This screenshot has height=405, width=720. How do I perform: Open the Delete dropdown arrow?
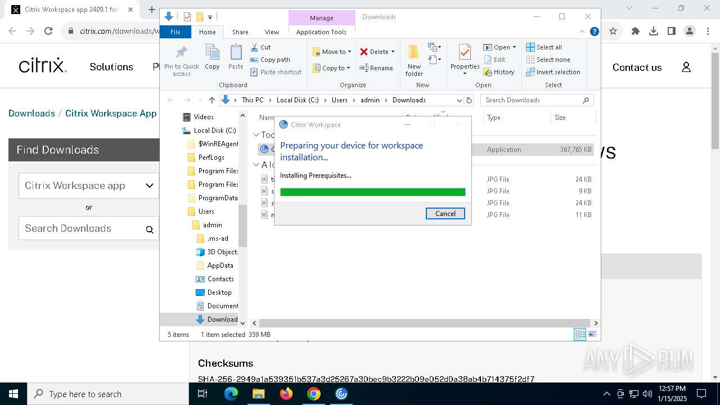pyautogui.click(x=393, y=52)
